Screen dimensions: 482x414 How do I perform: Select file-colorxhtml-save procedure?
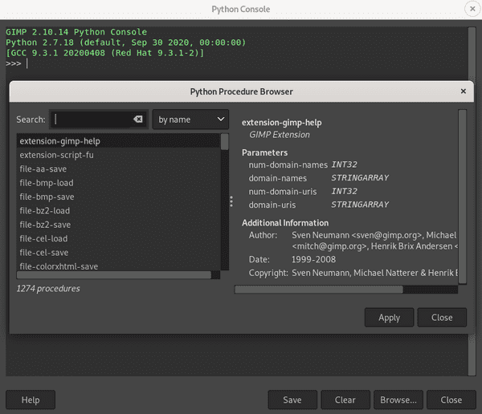click(x=119, y=266)
